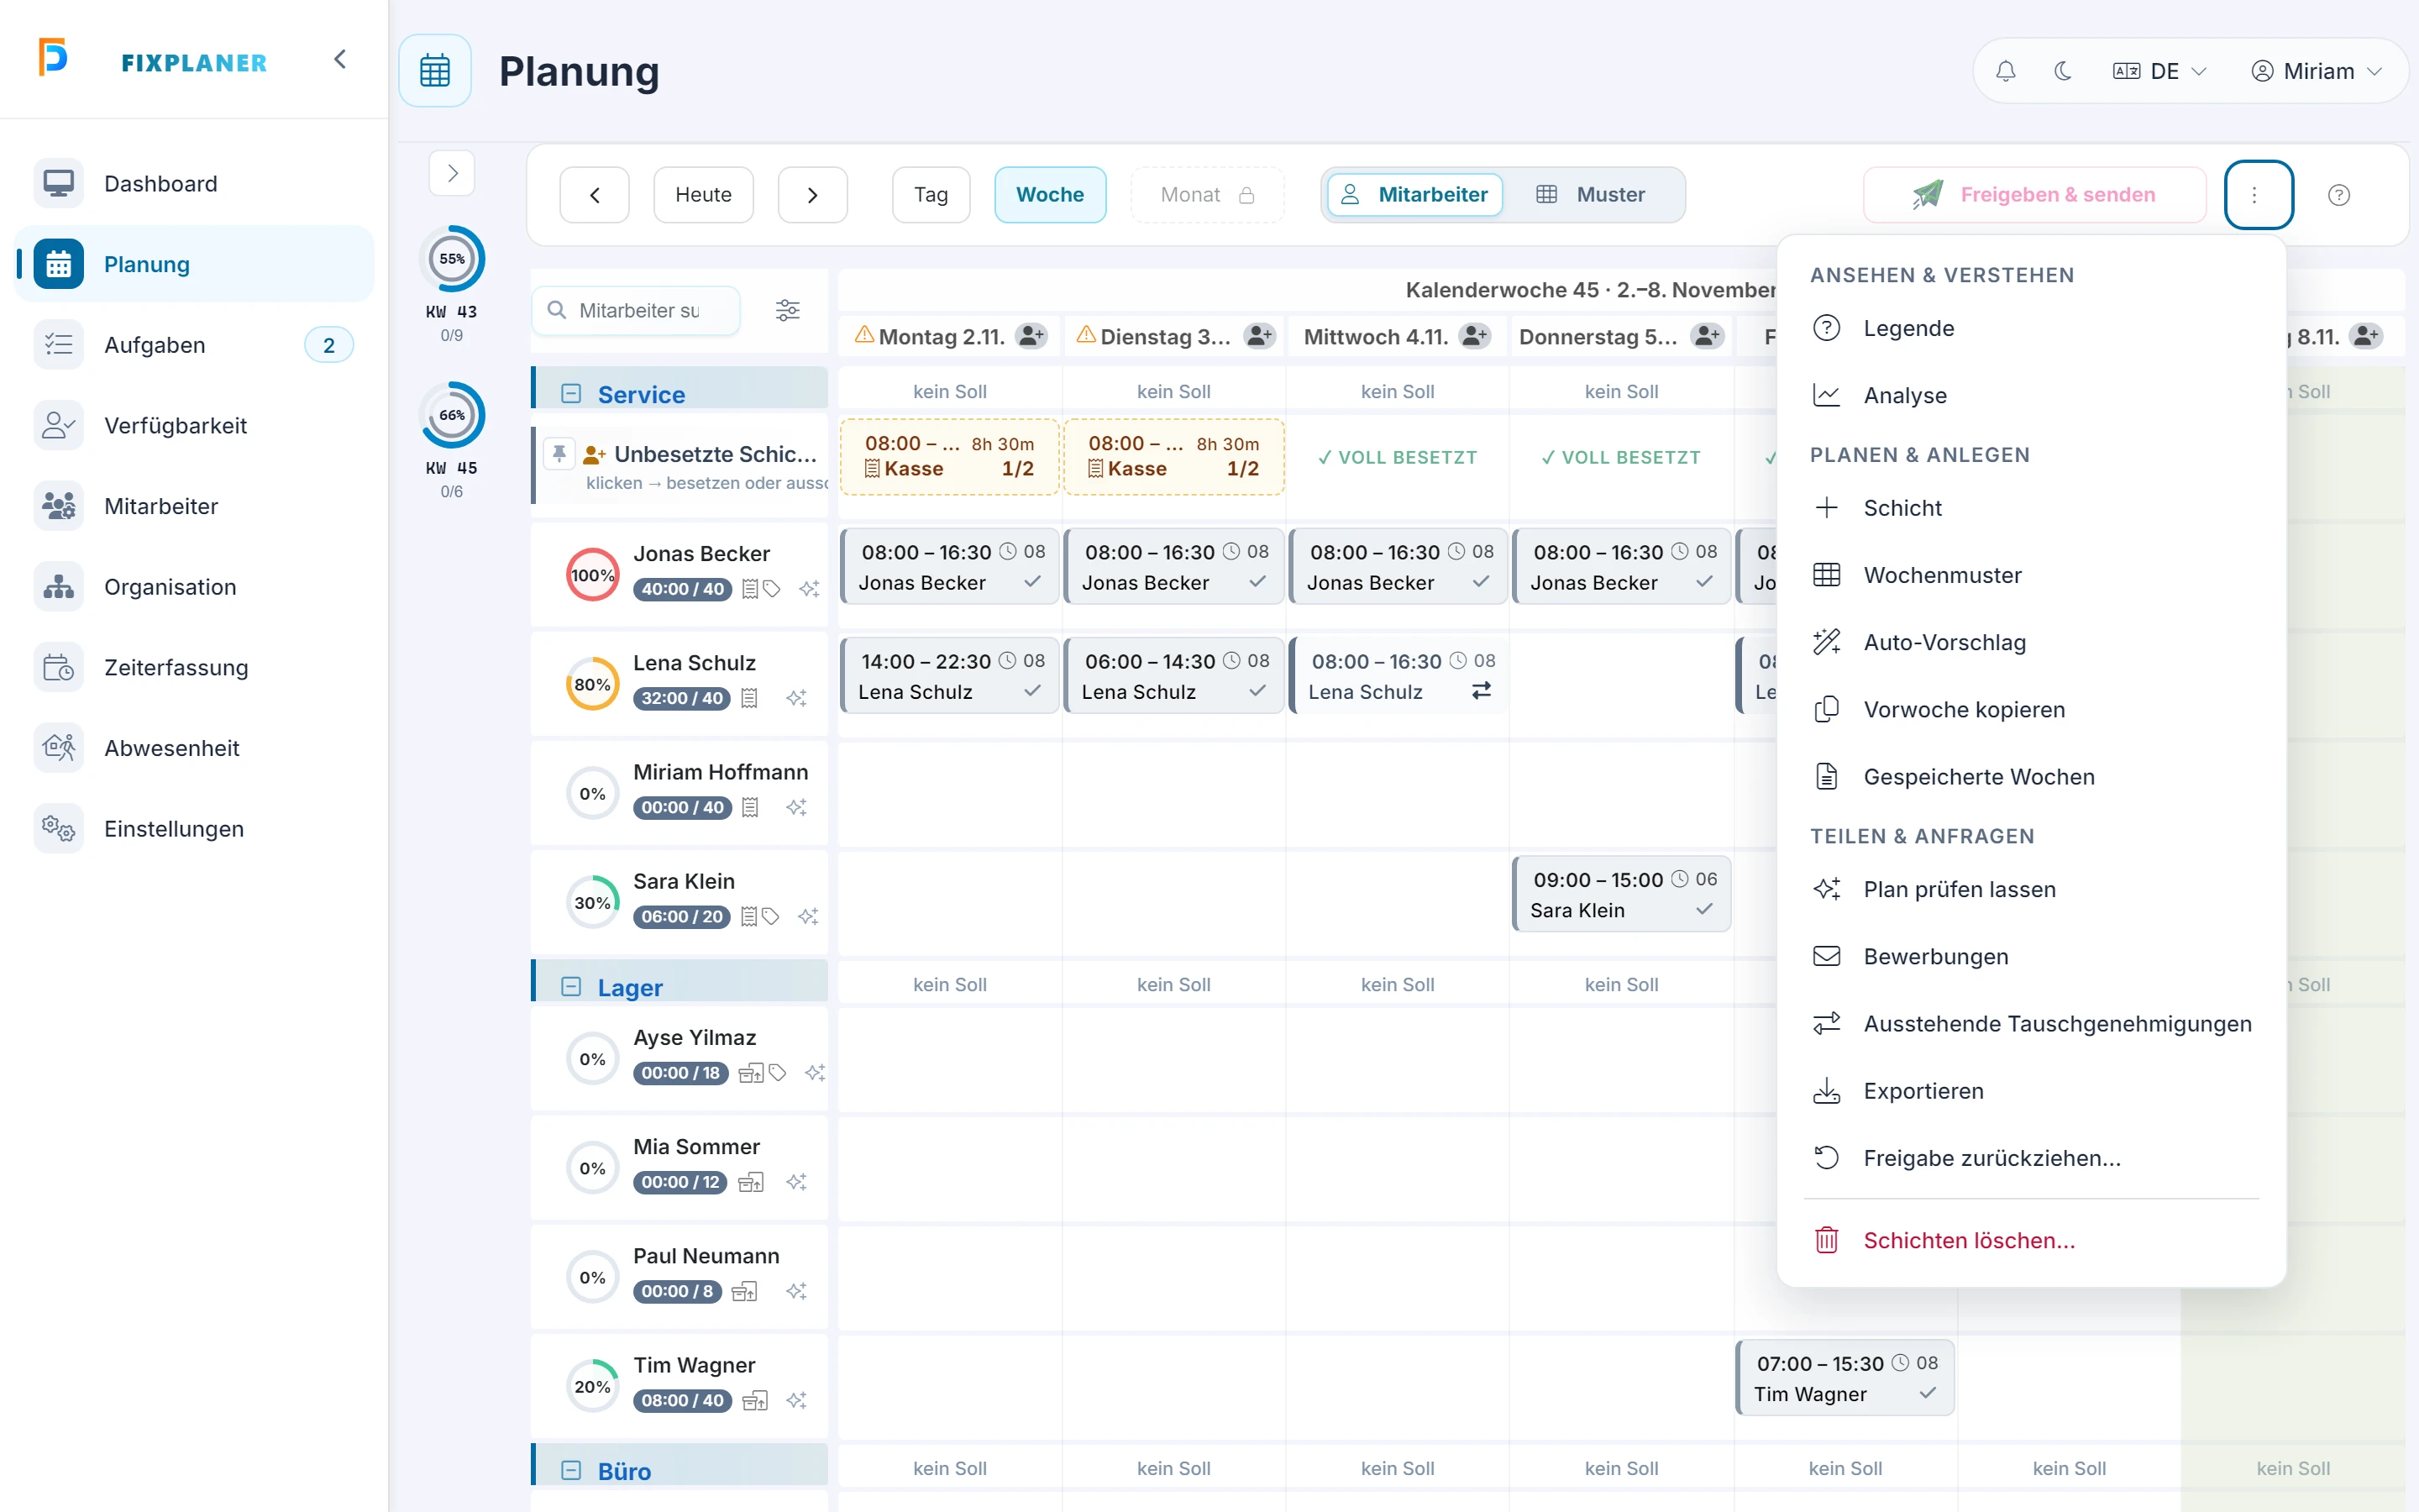The image size is (2419, 1512).
Task: Toggle dark mode moon icon
Action: pos(2062,71)
